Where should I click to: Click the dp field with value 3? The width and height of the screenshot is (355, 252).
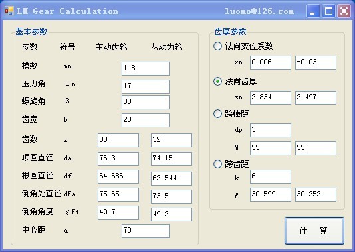click(x=271, y=130)
